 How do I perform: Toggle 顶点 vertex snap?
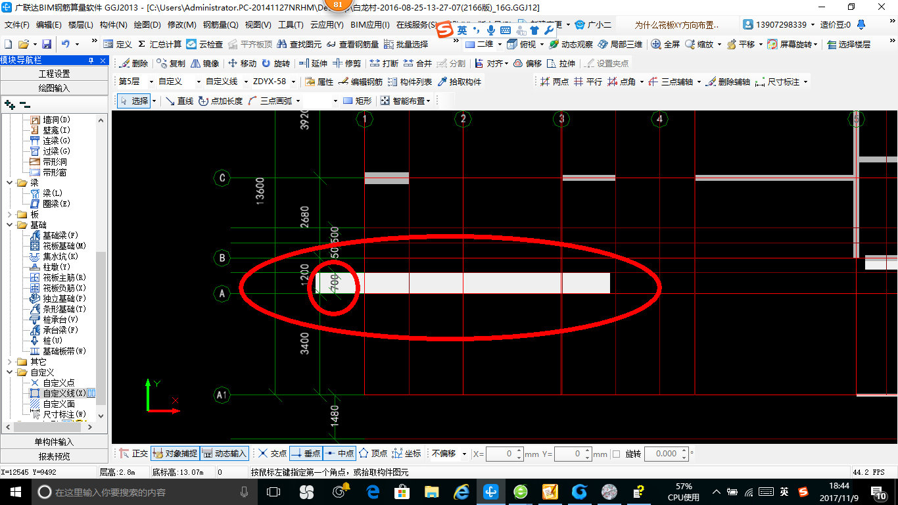coord(373,454)
